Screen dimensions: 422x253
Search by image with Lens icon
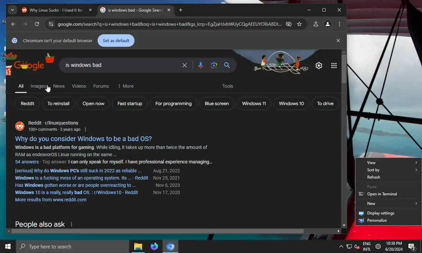[x=214, y=65]
